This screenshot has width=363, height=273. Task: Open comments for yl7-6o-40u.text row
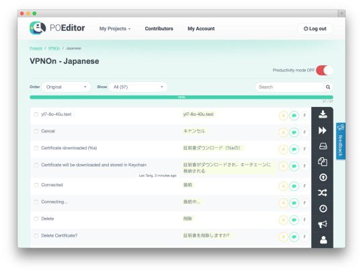[x=294, y=116]
